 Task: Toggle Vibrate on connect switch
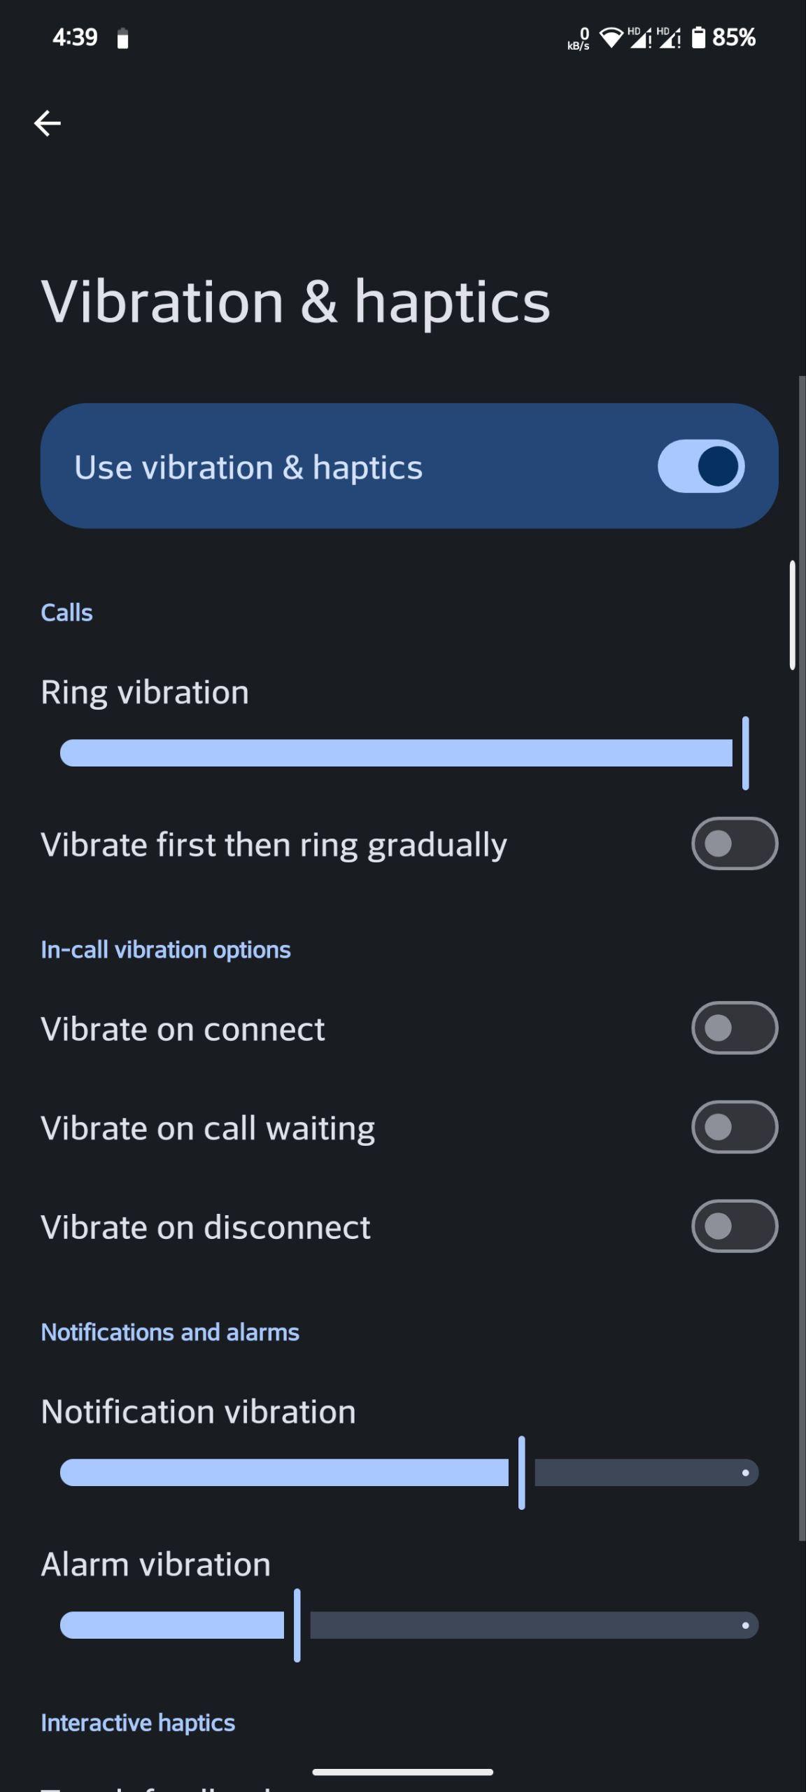(735, 1028)
